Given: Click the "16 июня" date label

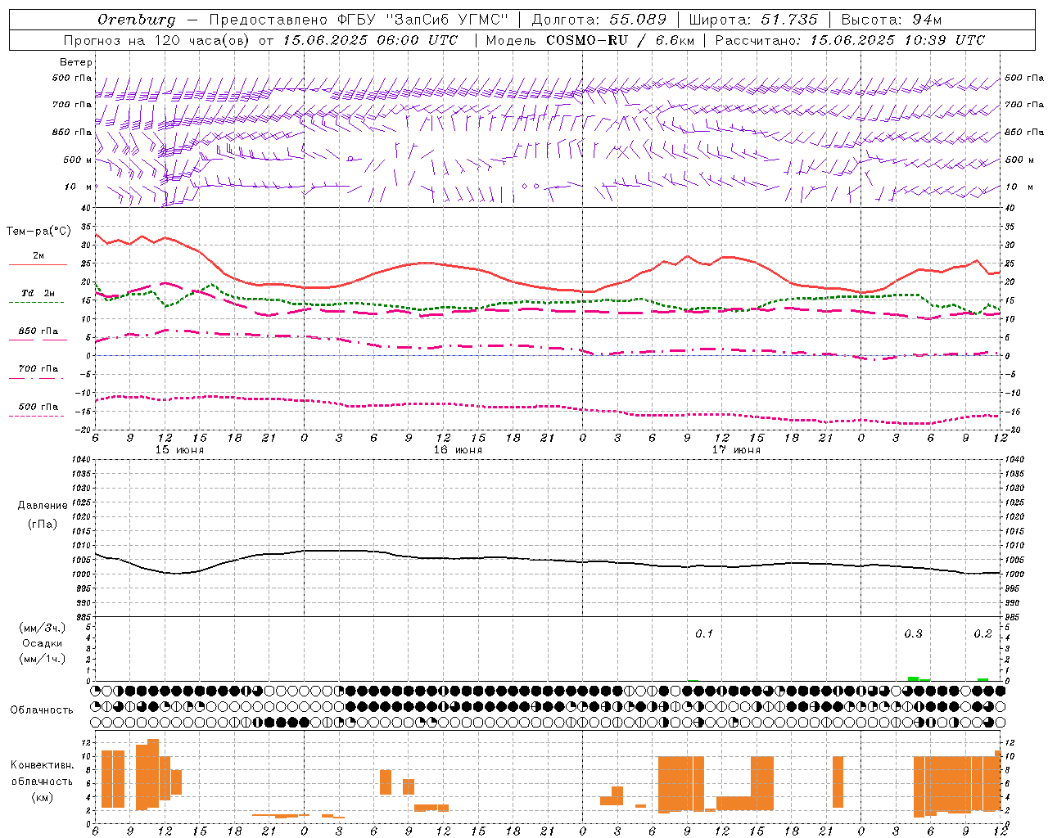Looking at the screenshot, I should pos(458,449).
